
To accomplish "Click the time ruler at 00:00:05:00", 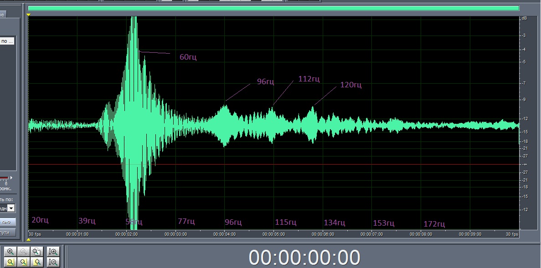I will (x=274, y=234).
